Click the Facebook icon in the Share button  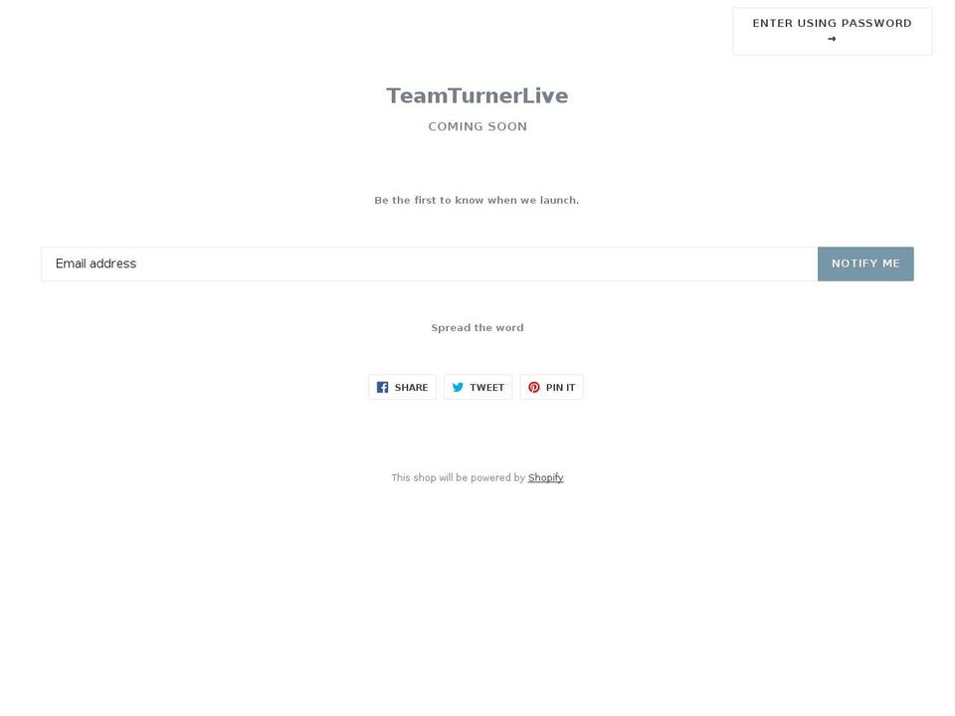coord(383,387)
